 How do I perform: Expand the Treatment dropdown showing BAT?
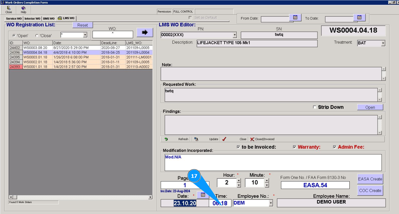383,43
